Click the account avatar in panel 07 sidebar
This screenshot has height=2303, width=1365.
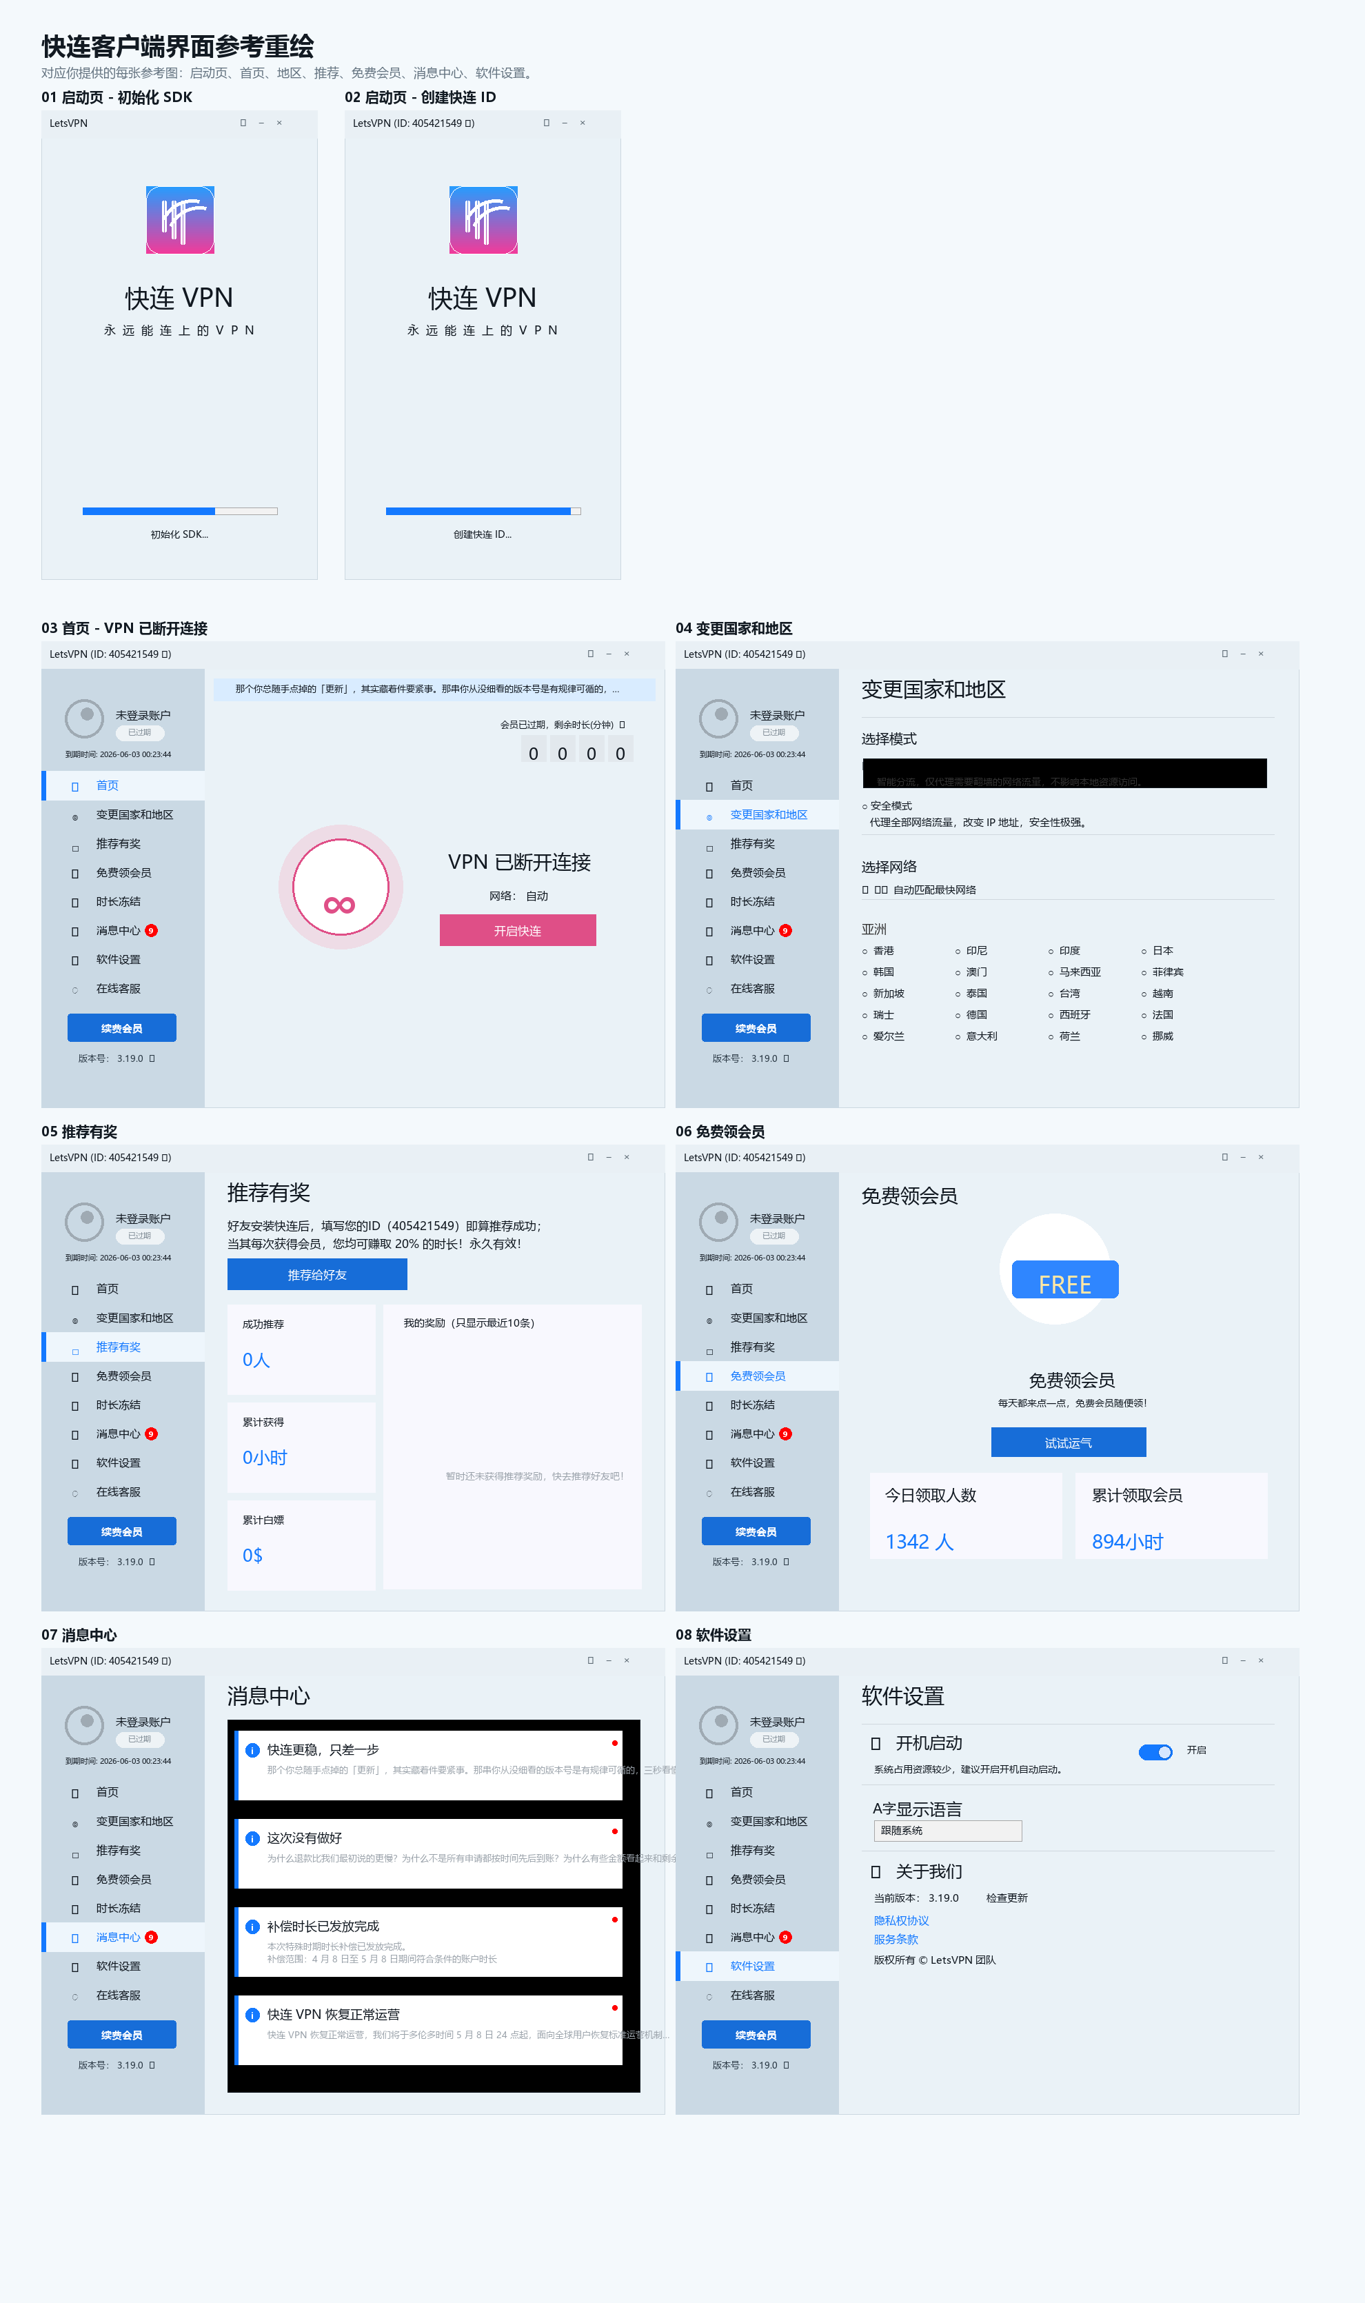(85, 1724)
